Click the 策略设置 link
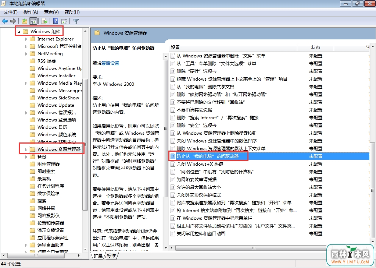 [x=110, y=63]
